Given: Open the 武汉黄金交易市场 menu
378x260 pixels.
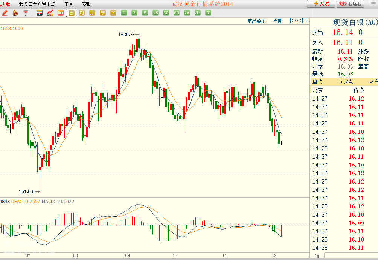Looking at the screenshot, I should [37, 4].
